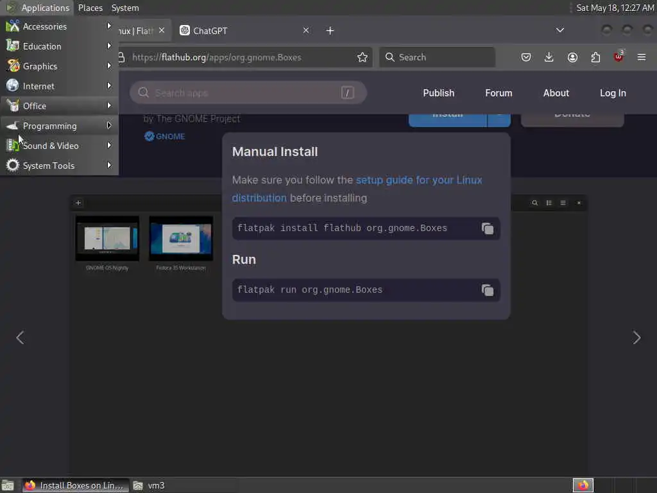Click Publish in the Flathub navigation
Image resolution: width=657 pixels, height=493 pixels.
point(439,93)
